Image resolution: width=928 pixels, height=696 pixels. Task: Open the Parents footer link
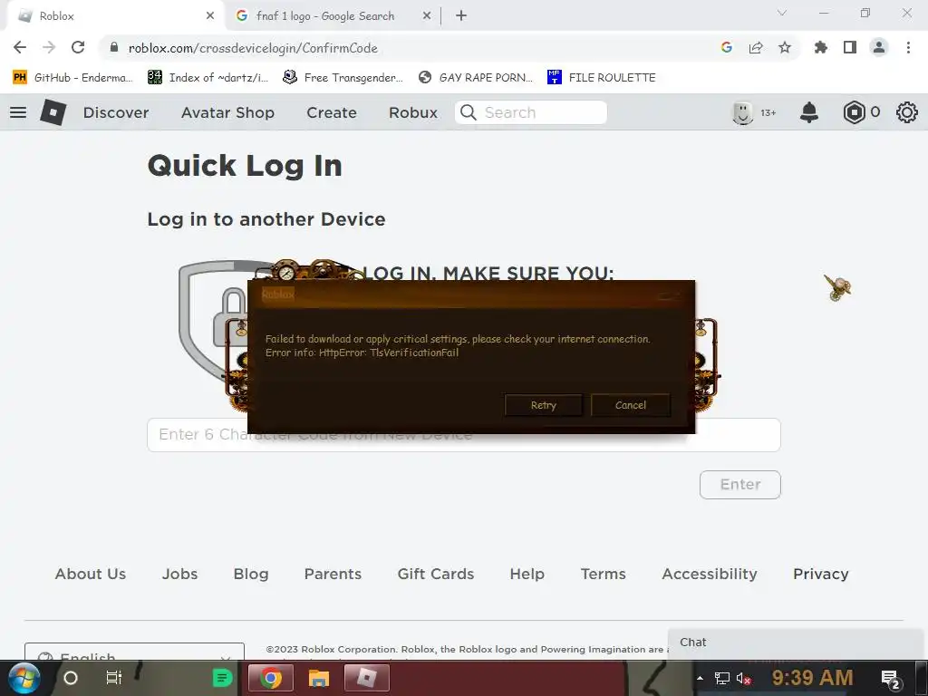[333, 574]
